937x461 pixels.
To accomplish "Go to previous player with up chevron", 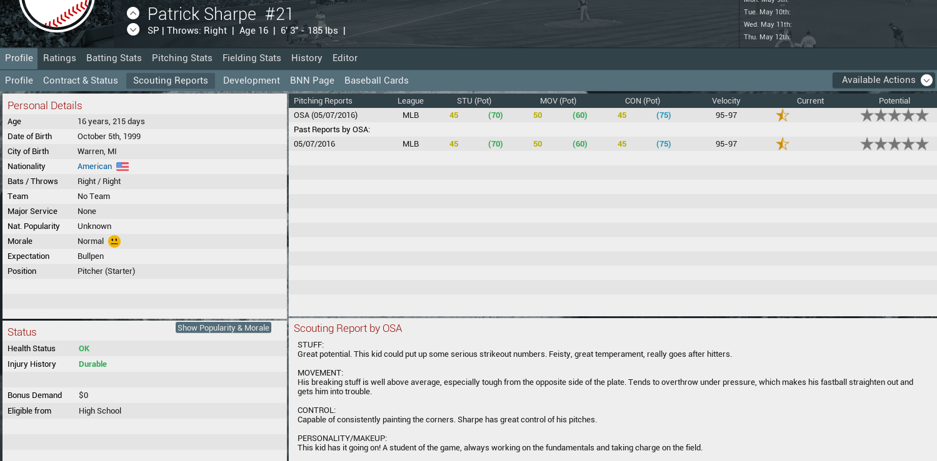I will point(133,13).
